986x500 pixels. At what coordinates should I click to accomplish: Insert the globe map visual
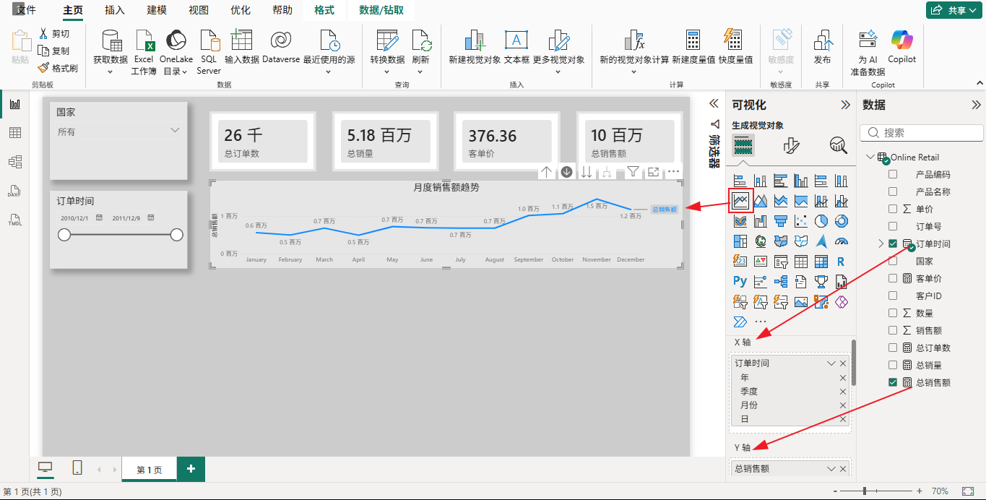tap(761, 241)
